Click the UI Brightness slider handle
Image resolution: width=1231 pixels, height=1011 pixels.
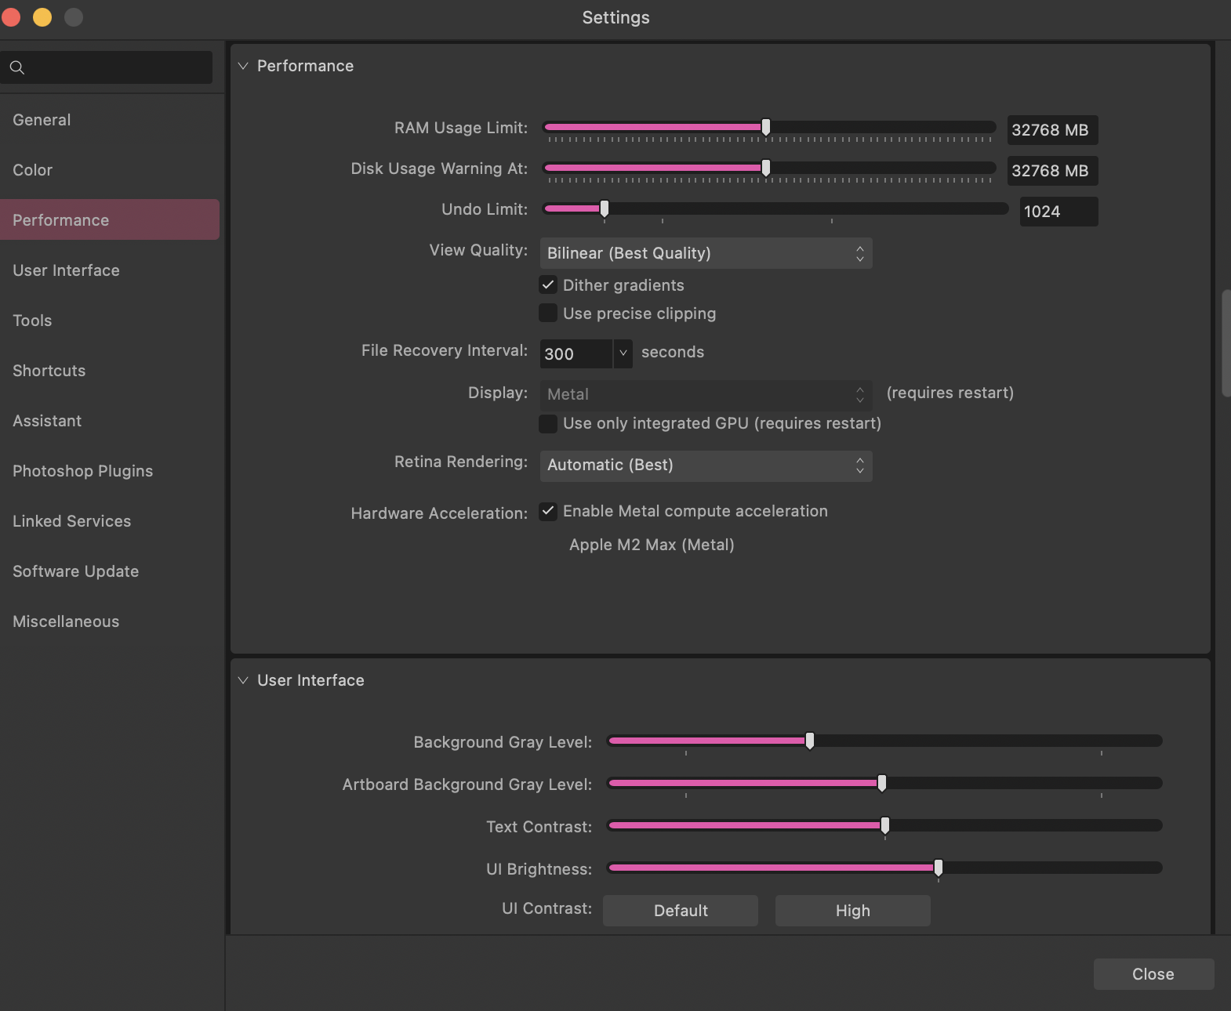click(938, 868)
